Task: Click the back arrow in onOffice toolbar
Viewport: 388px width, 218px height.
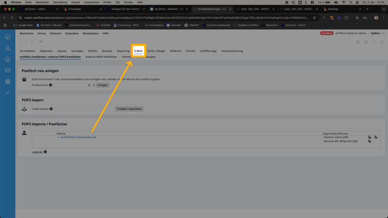Action: tap(41, 42)
